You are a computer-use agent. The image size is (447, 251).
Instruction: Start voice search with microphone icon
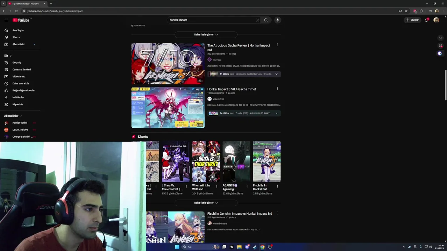click(278, 20)
